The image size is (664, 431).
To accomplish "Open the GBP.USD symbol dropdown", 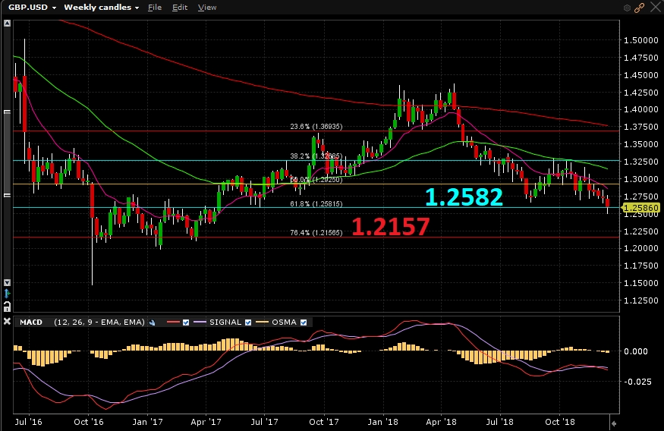I will pos(32,7).
